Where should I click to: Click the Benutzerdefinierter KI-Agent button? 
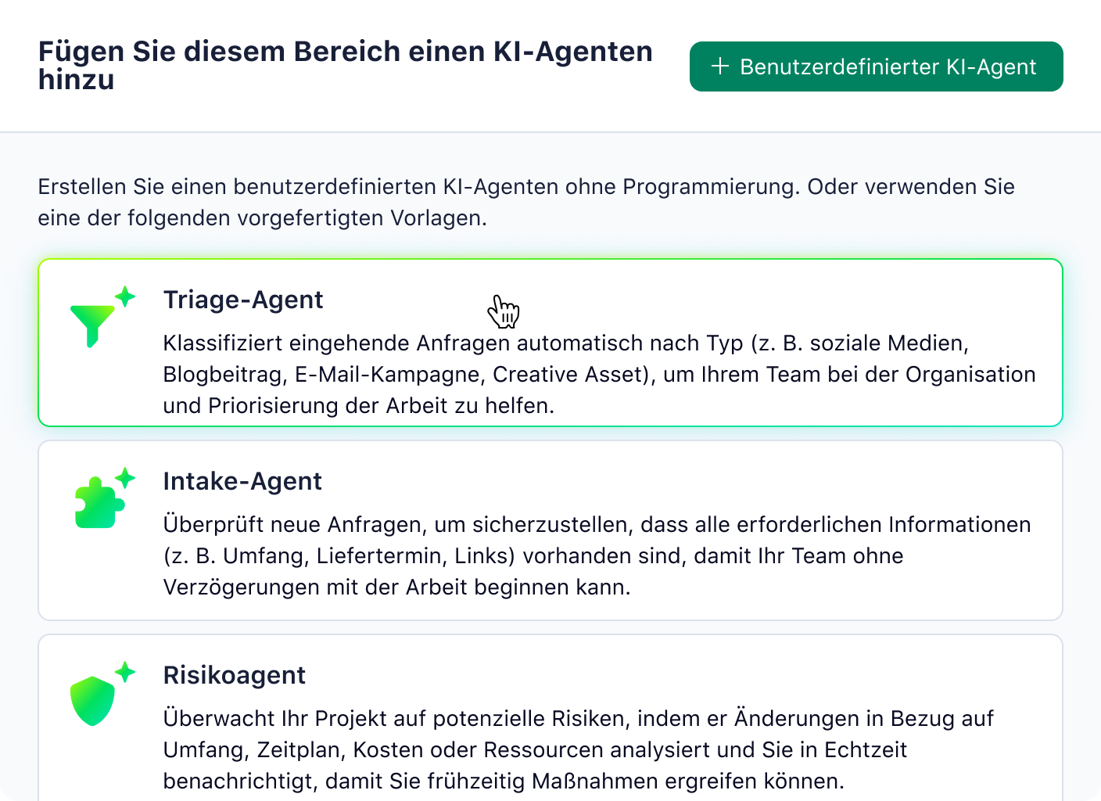(876, 66)
